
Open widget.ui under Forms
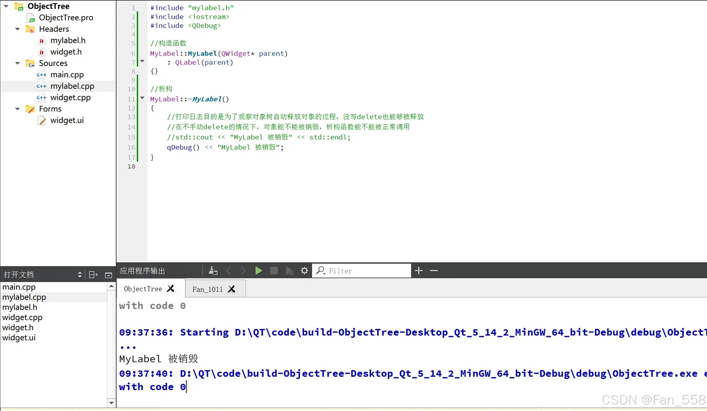coord(67,121)
